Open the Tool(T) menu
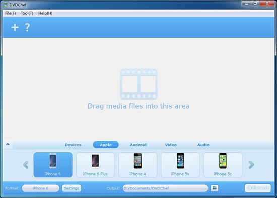277x198 pixels. pyautogui.click(x=27, y=13)
